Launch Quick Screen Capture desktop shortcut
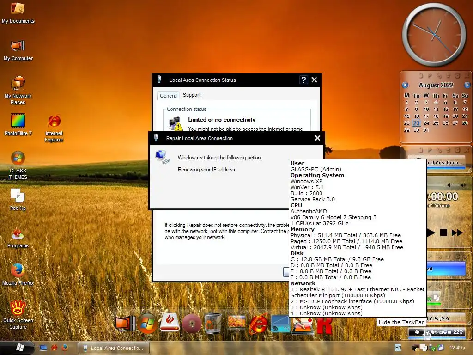This screenshot has height=355, width=473. coord(18,314)
